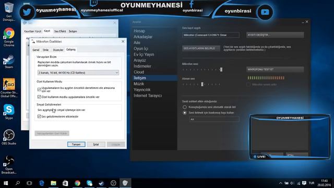Launch Microsoft Edge from the taskbar
The image size is (334, 188).
tap(42, 183)
